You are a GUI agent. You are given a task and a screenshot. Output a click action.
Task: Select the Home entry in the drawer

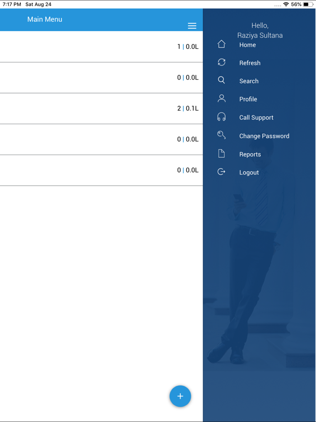tap(247, 45)
